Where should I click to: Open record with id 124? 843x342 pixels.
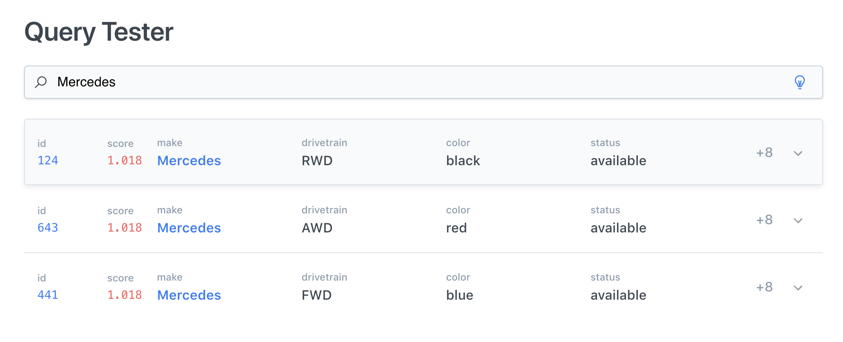point(48,161)
